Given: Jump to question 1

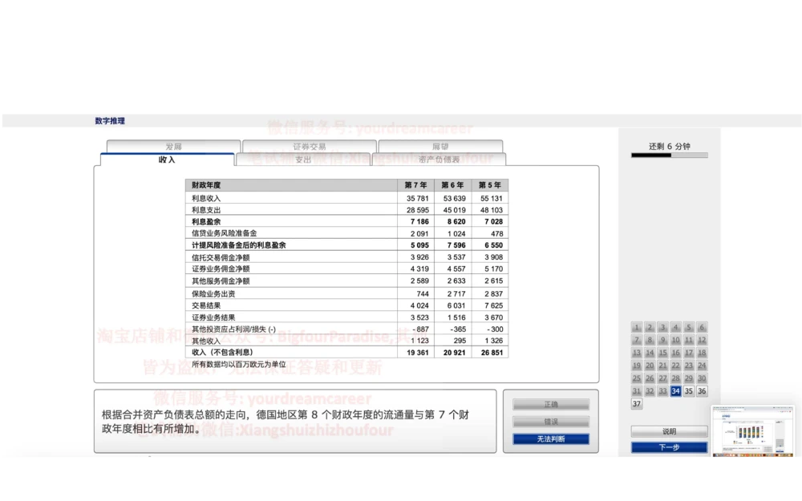Looking at the screenshot, I should coord(638,328).
